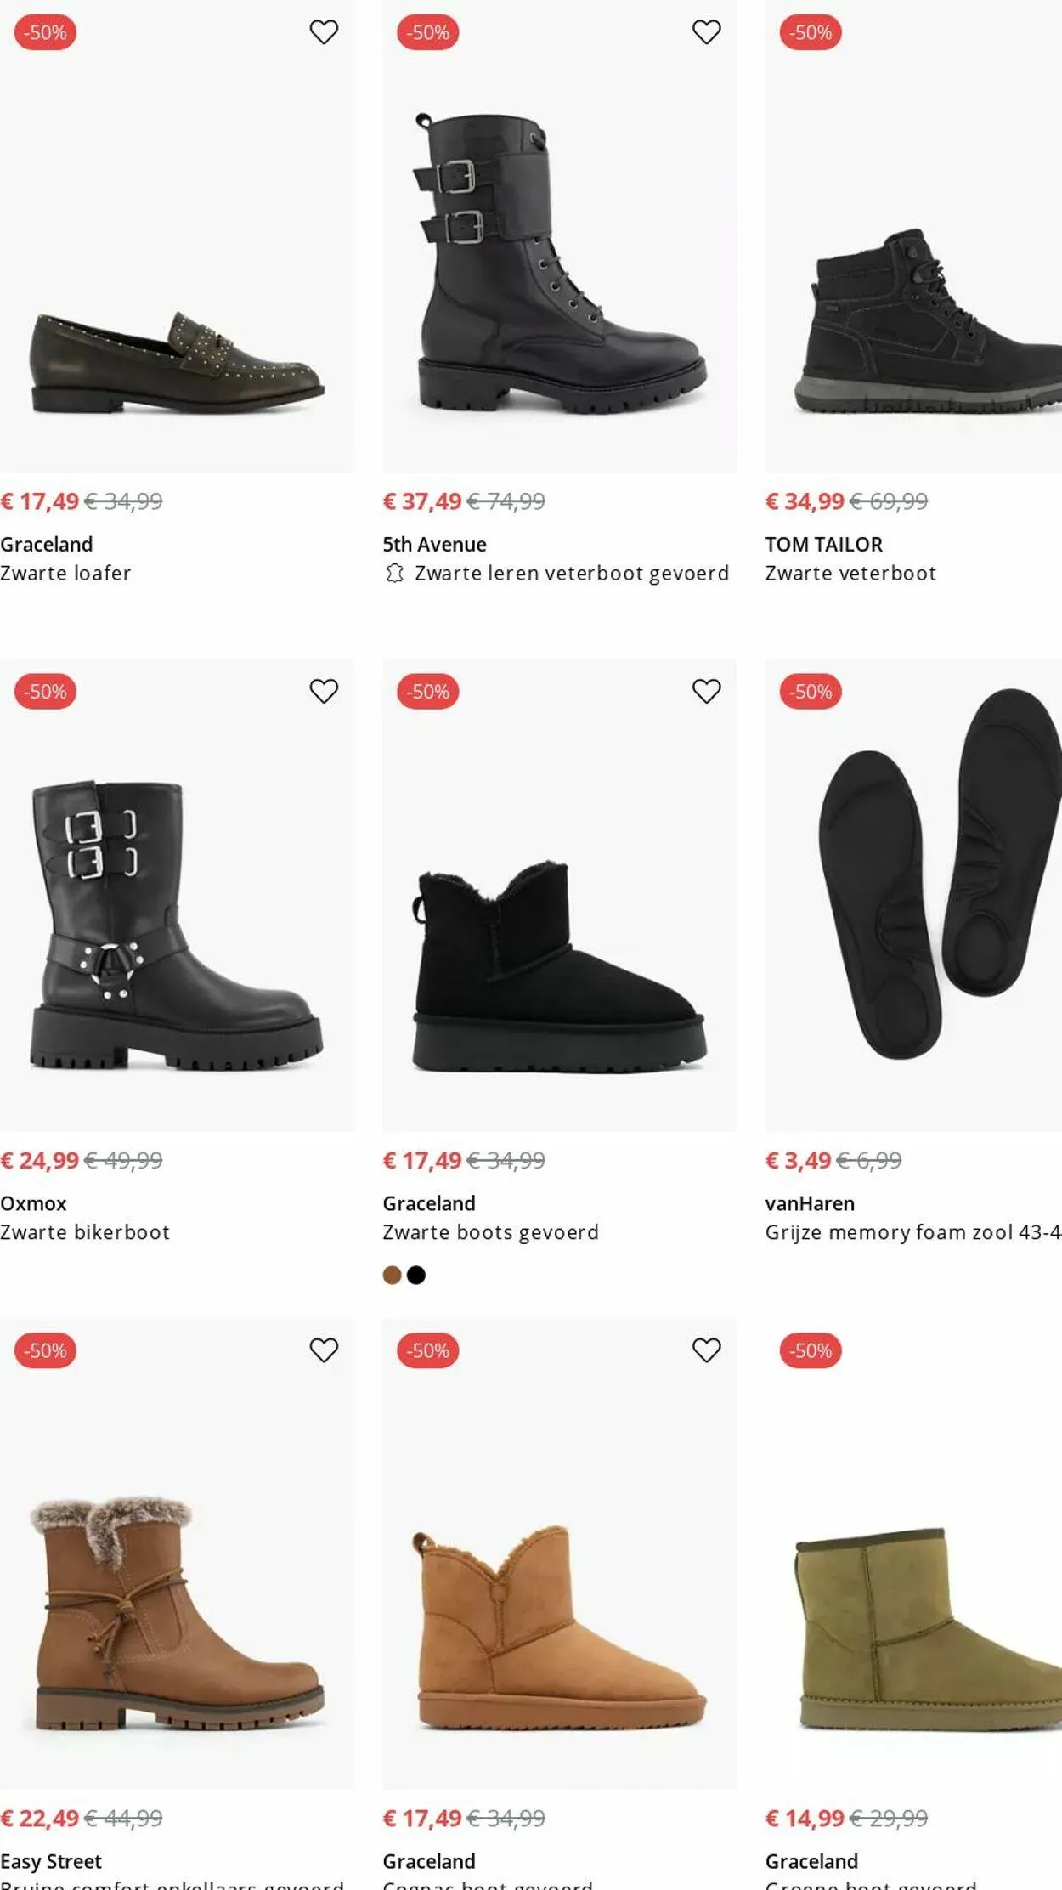
Task: Tap heart icon on Oxmox bikerboot
Action: click(x=324, y=691)
